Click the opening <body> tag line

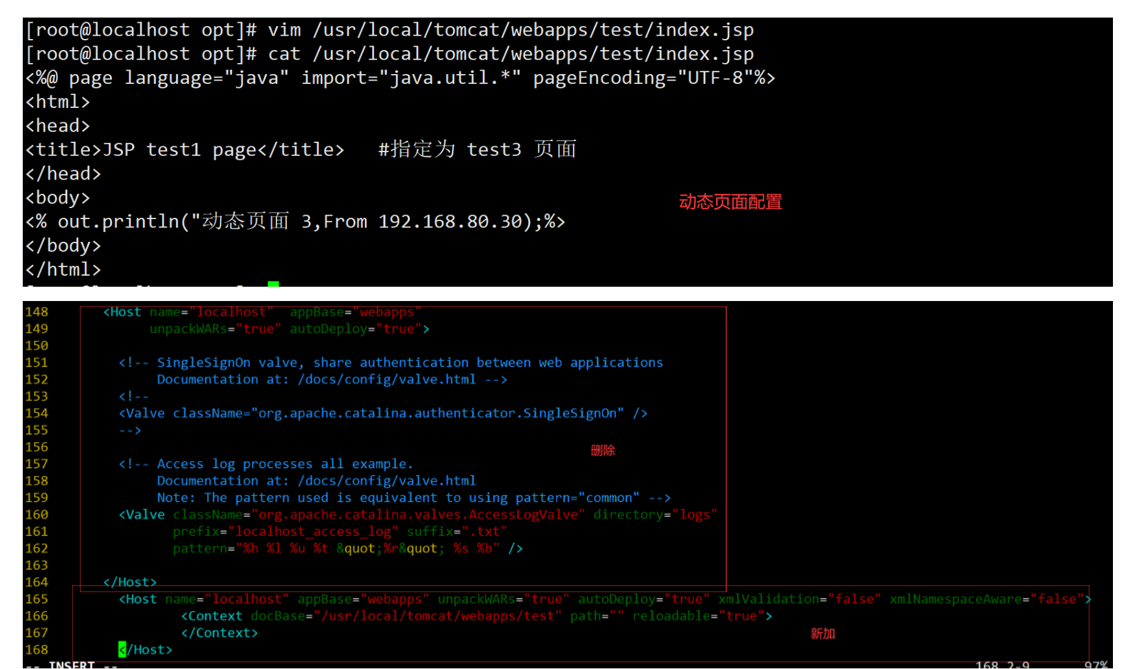tap(57, 198)
